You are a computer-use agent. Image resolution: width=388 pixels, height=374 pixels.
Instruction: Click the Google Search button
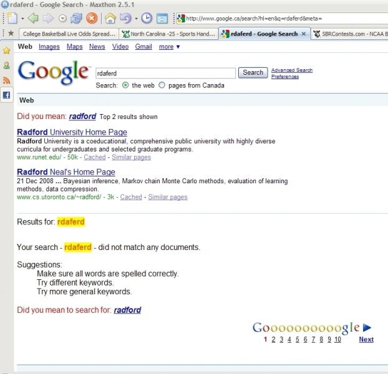[253, 72]
